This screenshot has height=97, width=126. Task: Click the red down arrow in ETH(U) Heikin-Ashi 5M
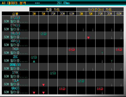pos(93,30)
